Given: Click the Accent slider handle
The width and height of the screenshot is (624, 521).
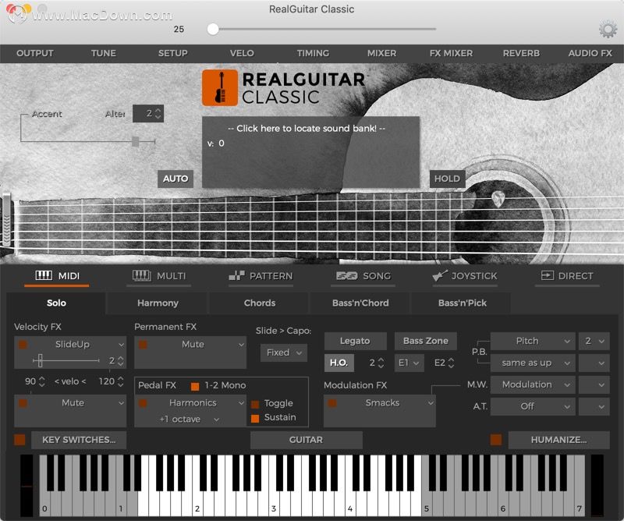Looking at the screenshot, I should 135,141.
